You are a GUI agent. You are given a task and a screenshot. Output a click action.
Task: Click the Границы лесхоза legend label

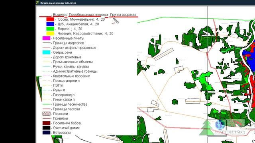(x=67, y=109)
